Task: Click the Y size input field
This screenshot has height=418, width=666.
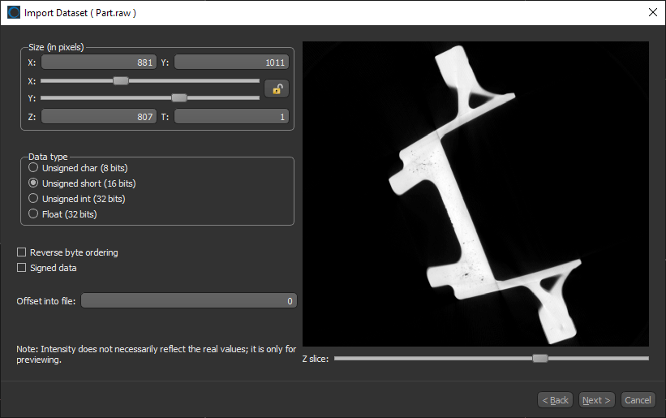Action: (231, 62)
